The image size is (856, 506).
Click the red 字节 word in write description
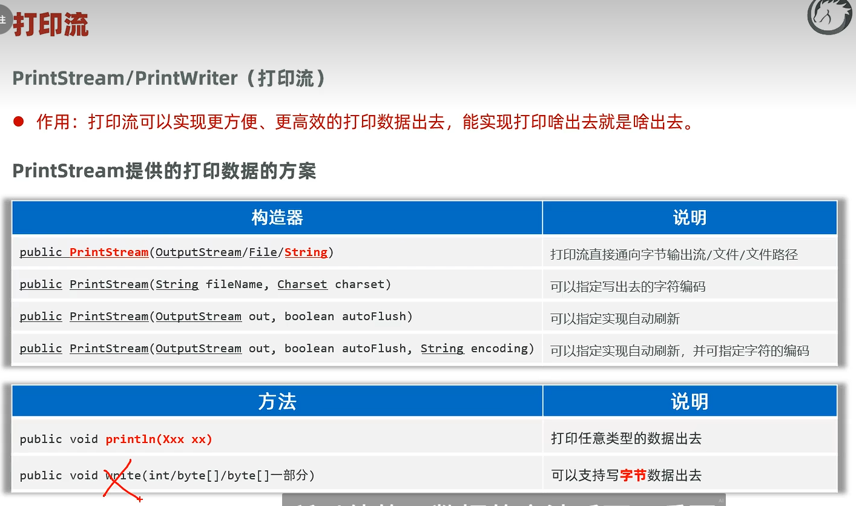point(633,476)
